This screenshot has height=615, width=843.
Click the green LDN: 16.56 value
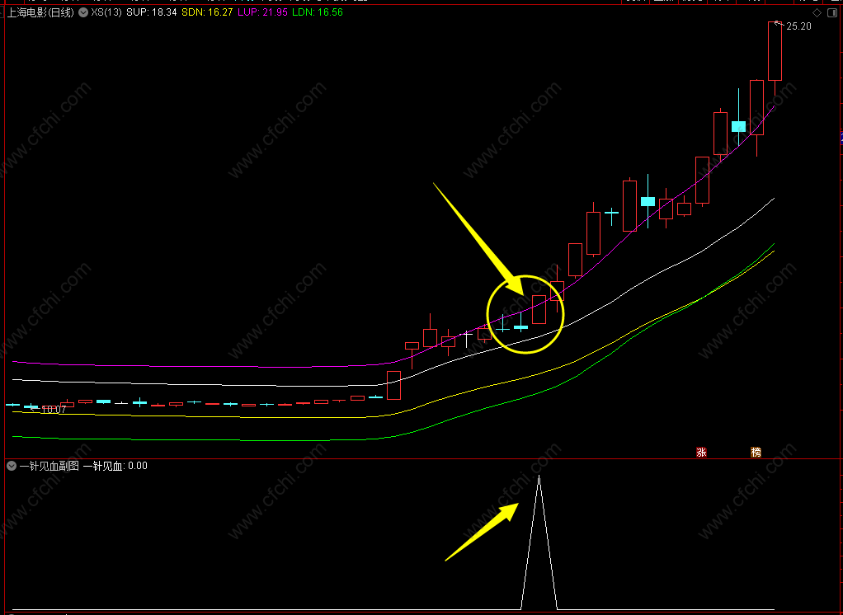(318, 12)
